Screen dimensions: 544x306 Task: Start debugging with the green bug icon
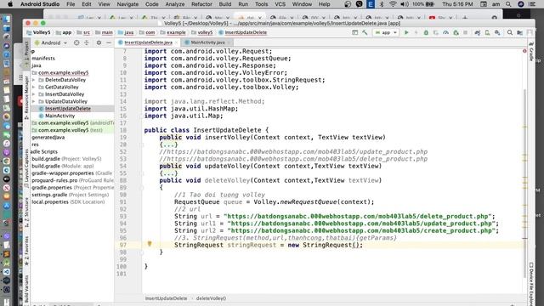point(426,32)
